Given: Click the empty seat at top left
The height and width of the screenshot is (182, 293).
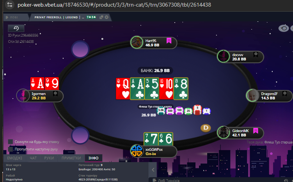Looking at the screenshot, I should click(x=80, y=49).
